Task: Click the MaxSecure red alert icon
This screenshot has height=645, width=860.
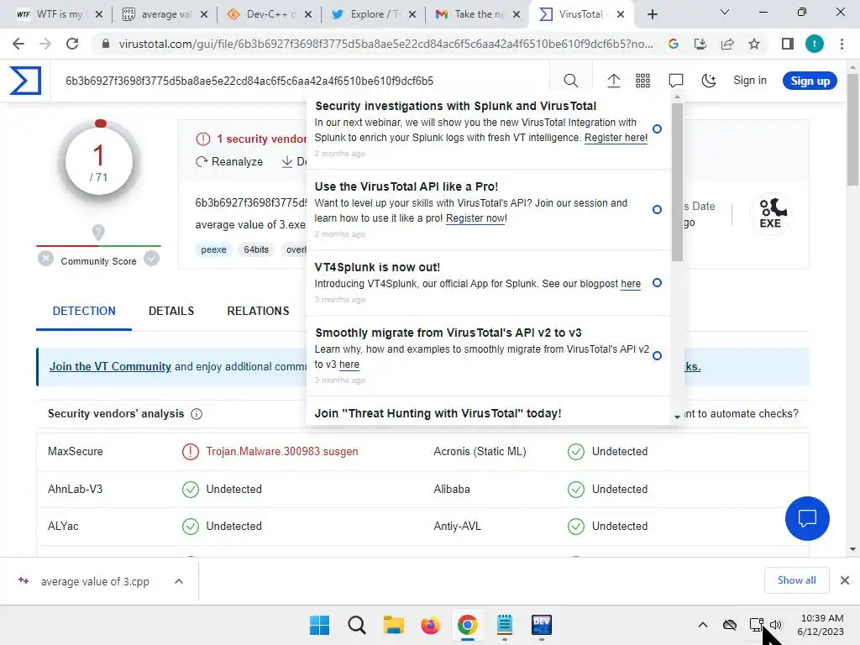Action: (191, 452)
